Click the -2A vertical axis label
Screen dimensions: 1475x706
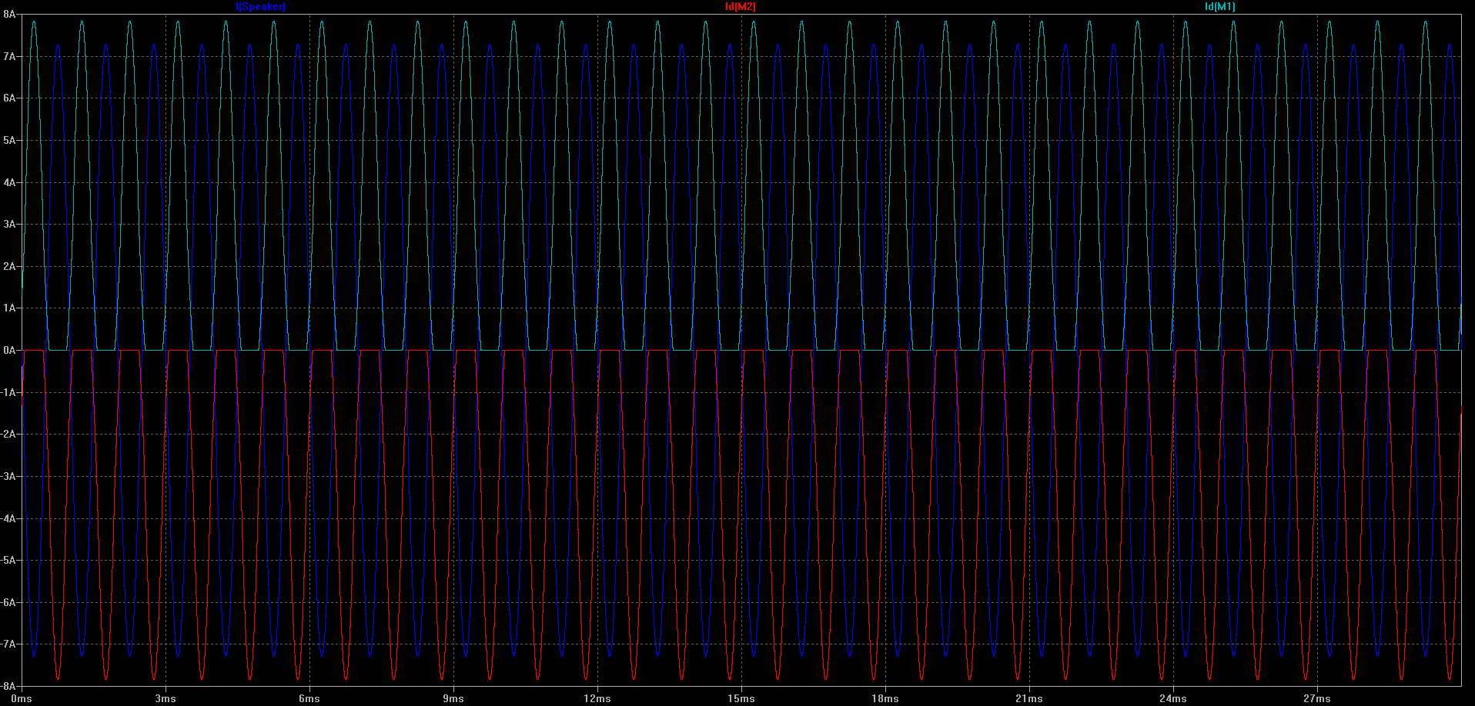click(8, 435)
